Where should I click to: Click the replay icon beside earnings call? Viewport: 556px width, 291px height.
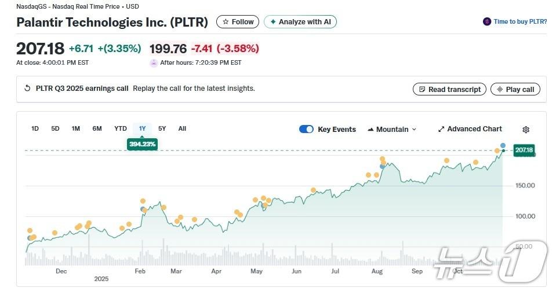27,89
